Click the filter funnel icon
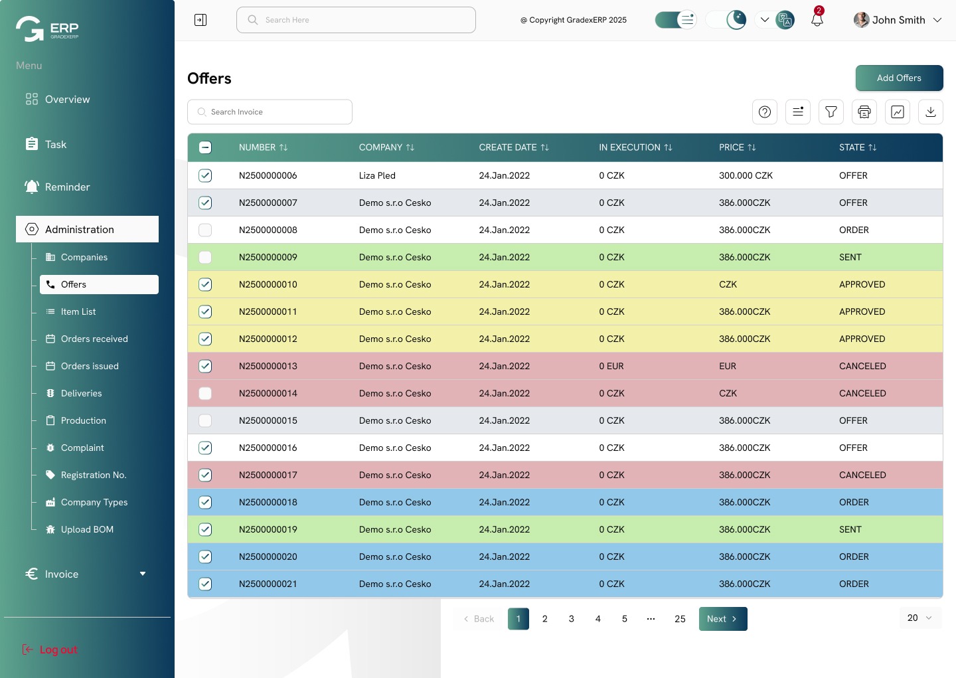 coord(831,112)
